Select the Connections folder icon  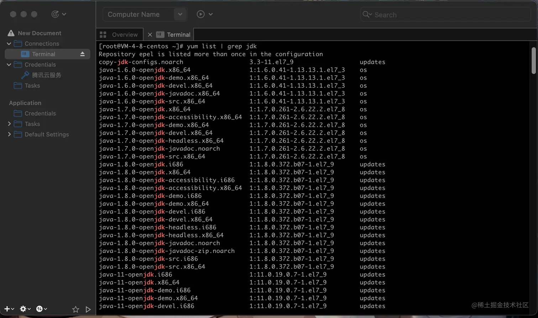[18, 44]
